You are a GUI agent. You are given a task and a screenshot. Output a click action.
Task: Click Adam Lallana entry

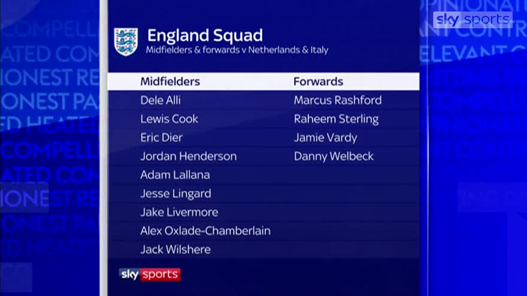[x=175, y=175]
